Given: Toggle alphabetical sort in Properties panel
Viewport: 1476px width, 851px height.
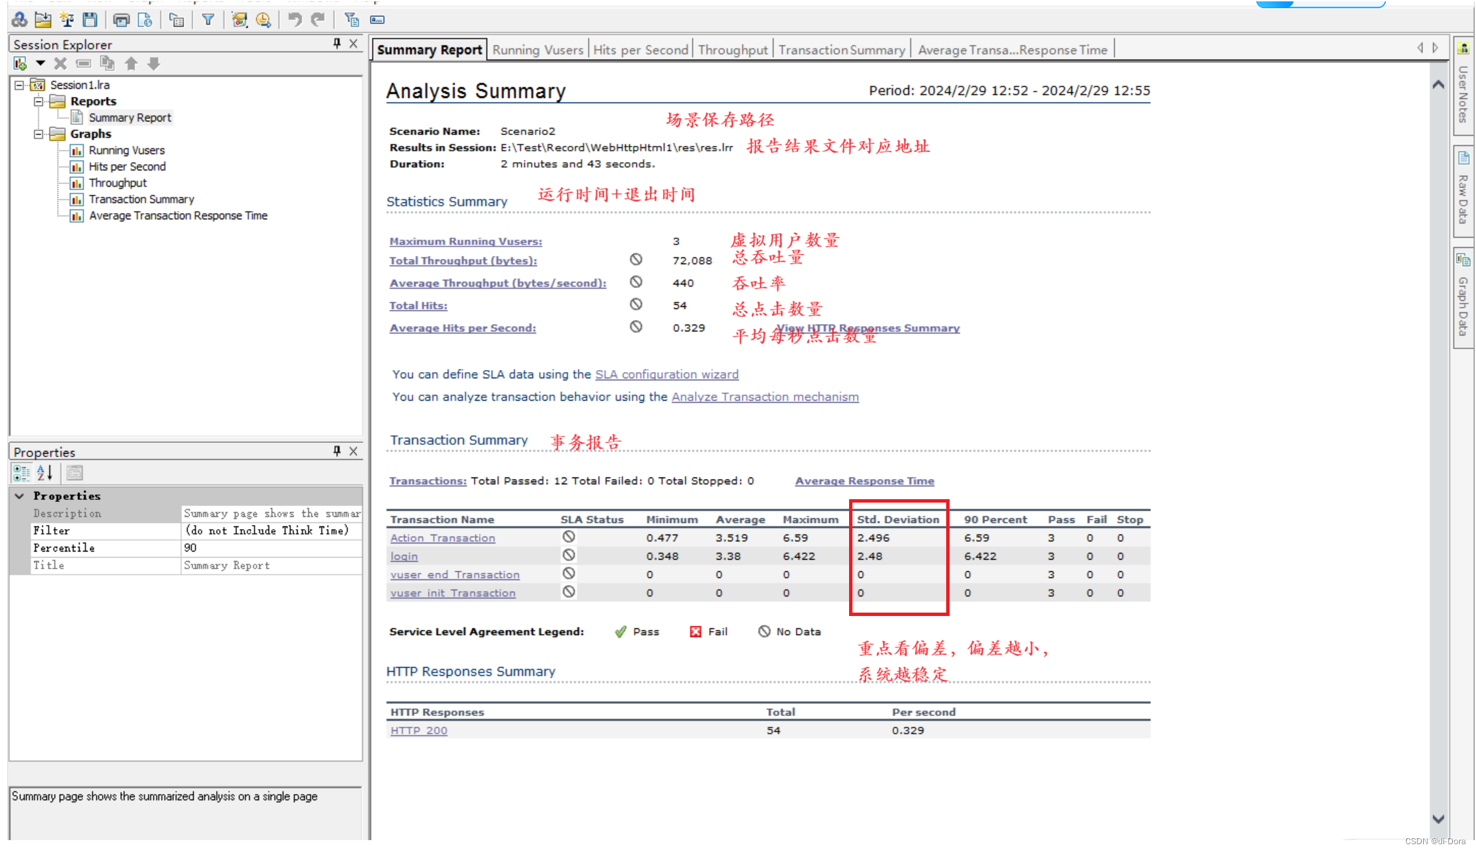Looking at the screenshot, I should pos(45,473).
